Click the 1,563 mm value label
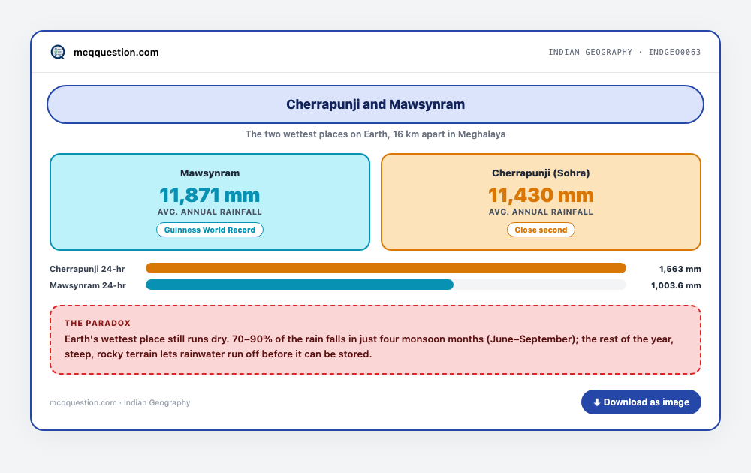751x473 pixels. point(680,269)
